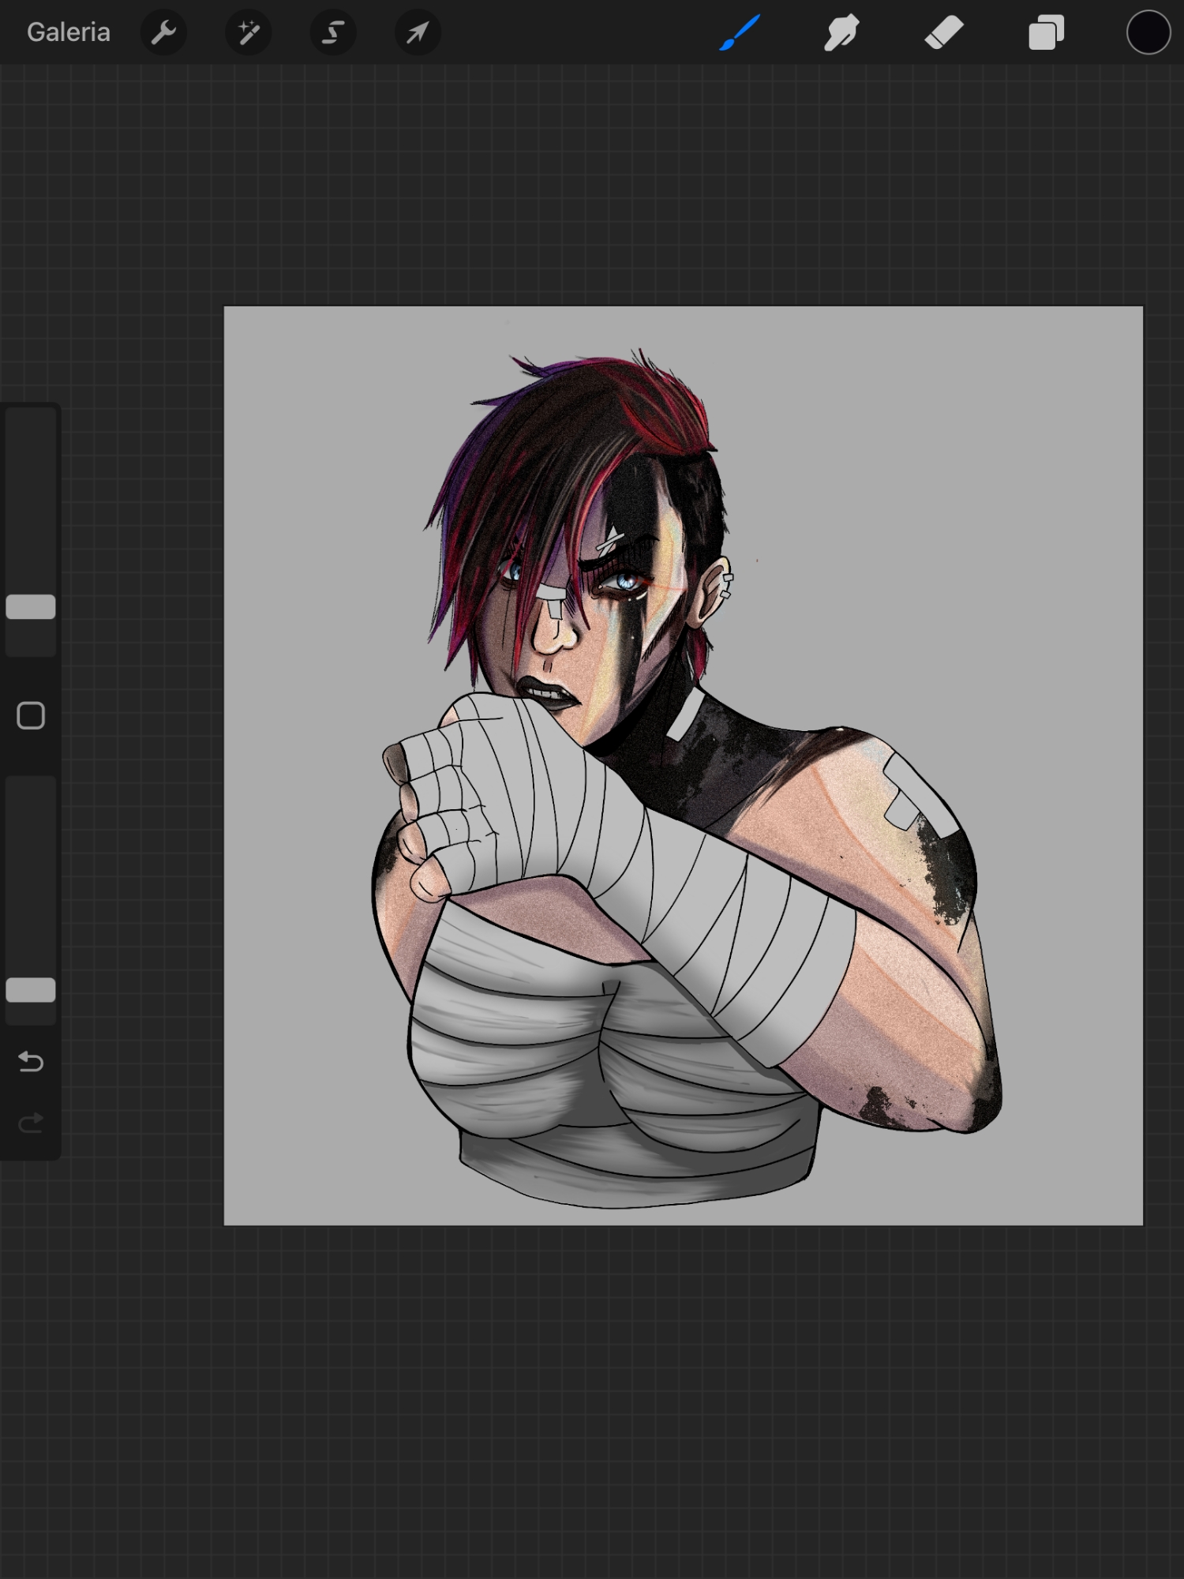Screen dimensions: 1184x1579
Task: Undo the last action
Action: pyautogui.click(x=31, y=1062)
